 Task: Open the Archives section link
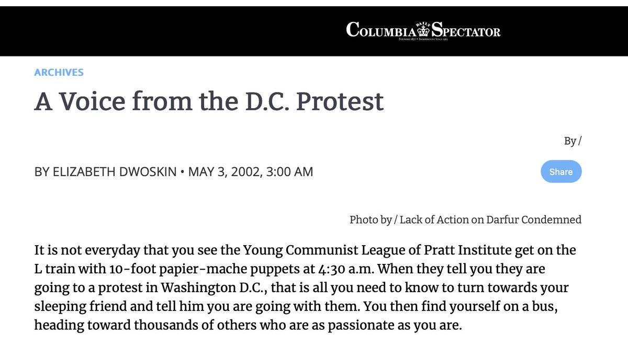(x=59, y=73)
